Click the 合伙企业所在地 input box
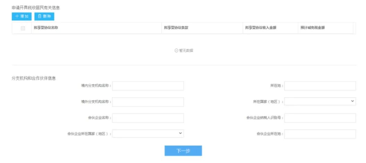The height and width of the screenshot is (163, 366). pos(320,134)
